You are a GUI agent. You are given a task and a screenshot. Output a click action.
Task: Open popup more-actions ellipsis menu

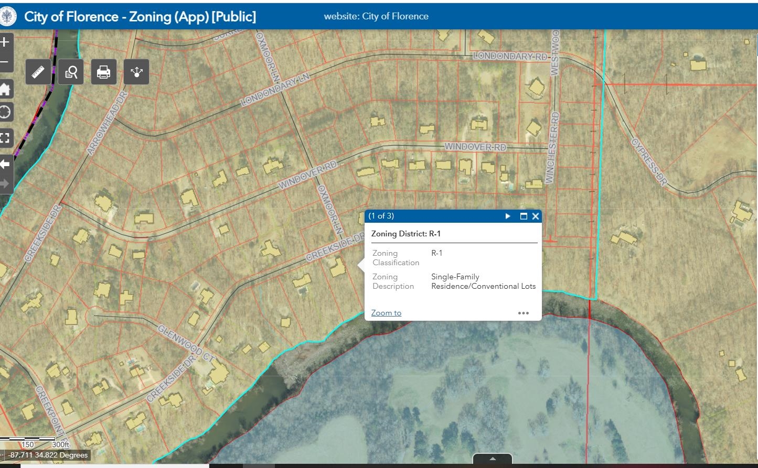coord(523,313)
